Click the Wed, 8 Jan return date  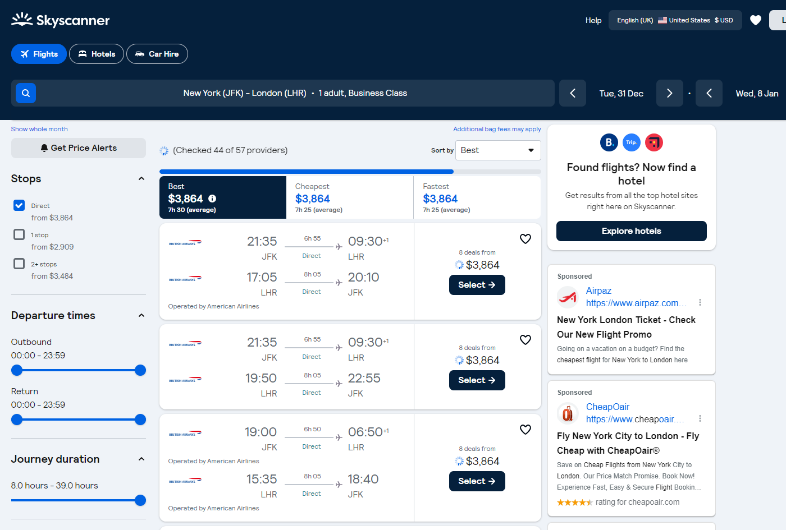pos(757,93)
